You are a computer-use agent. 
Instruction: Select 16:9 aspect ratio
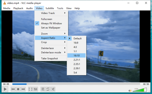point(77,43)
